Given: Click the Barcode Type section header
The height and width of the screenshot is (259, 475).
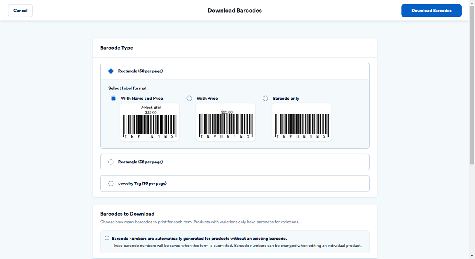Looking at the screenshot, I should [116, 47].
